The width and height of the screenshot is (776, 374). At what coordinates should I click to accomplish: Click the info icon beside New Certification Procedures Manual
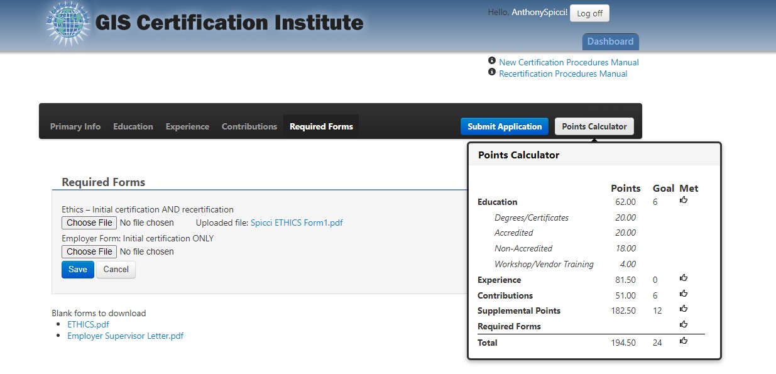click(x=492, y=61)
